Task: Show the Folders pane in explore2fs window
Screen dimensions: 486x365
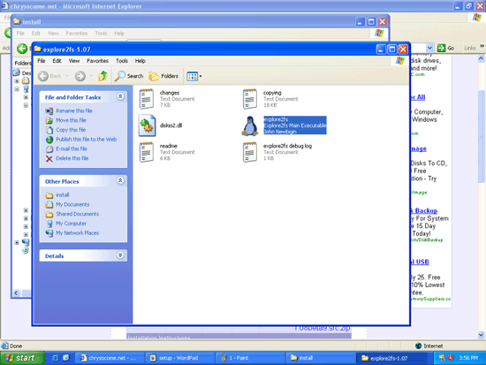Action: pyautogui.click(x=163, y=76)
